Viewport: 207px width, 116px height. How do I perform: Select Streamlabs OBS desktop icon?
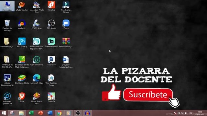click(51, 43)
